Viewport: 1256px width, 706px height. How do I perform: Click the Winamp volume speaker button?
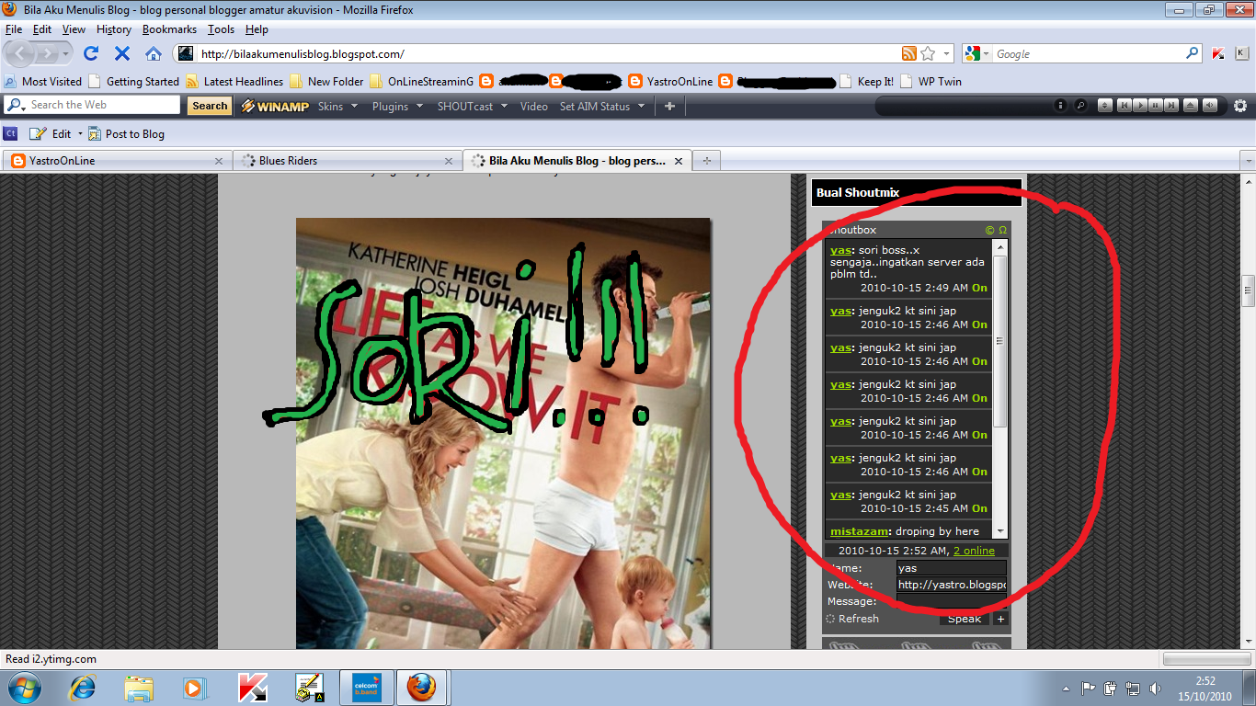1210,106
